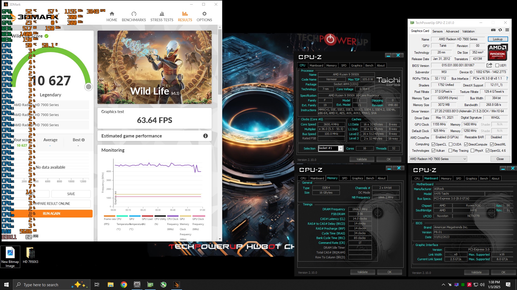Image resolution: width=517 pixels, height=290 pixels.
Task: Click the orange Frame rate legend swatch
Action: [x=110, y=216]
